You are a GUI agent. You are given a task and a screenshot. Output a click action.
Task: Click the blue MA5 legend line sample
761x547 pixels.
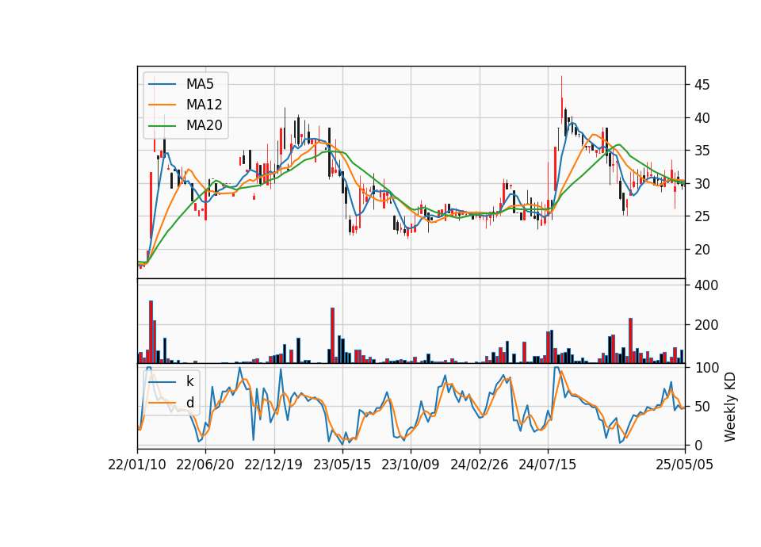(x=162, y=85)
